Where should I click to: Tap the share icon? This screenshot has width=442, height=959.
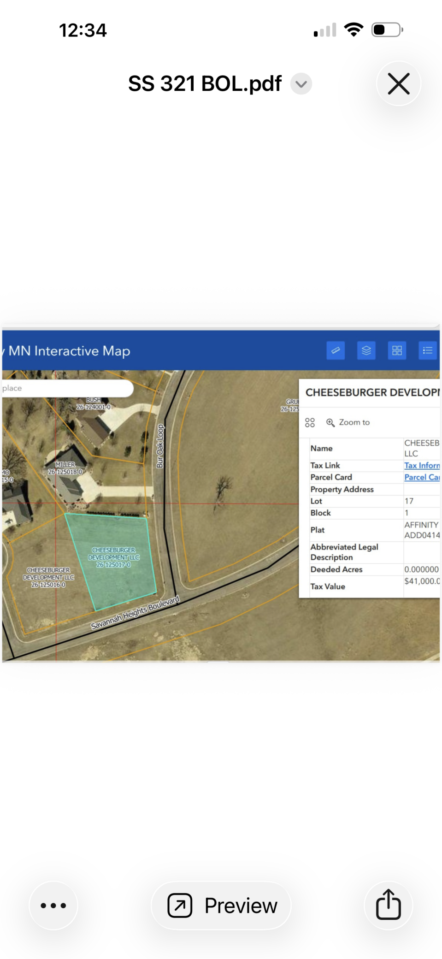[388, 905]
